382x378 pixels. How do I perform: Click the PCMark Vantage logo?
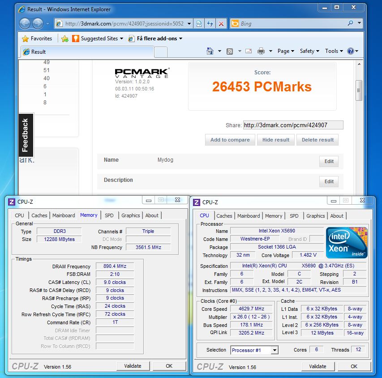coord(142,73)
